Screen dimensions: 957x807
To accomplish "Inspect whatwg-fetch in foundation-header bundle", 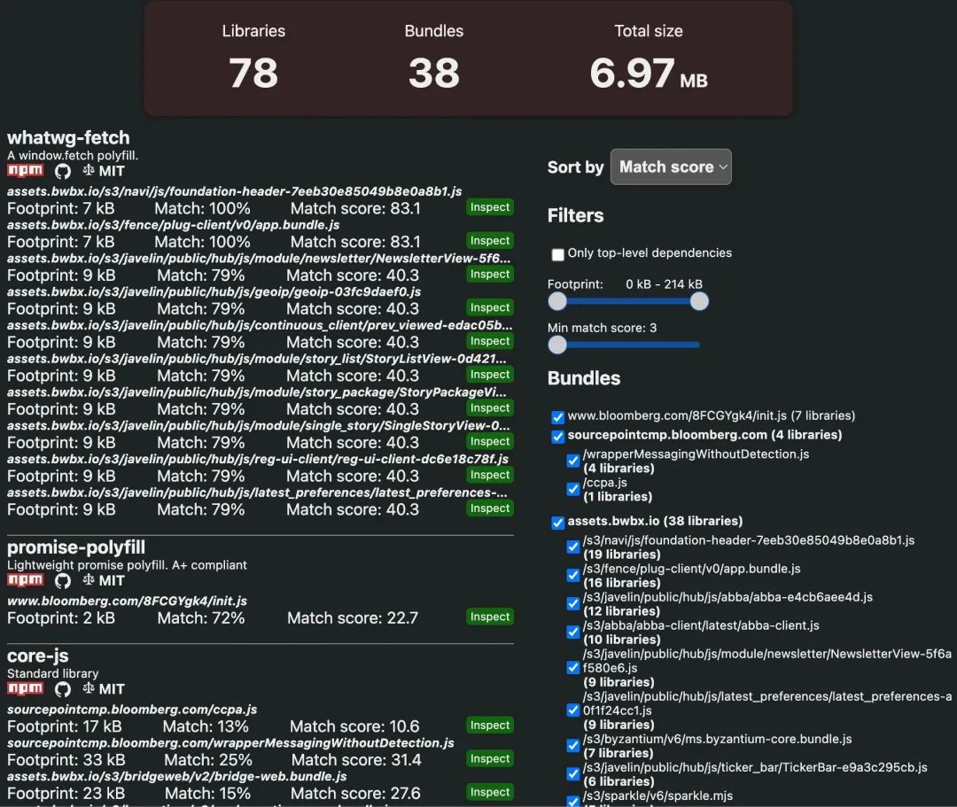I will click(x=489, y=207).
